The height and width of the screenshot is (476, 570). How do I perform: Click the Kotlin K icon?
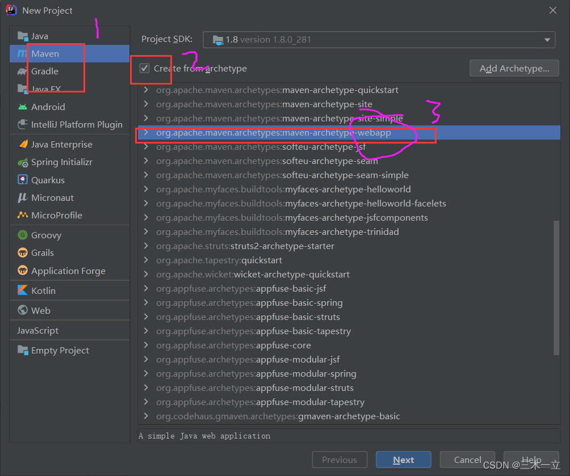23,290
